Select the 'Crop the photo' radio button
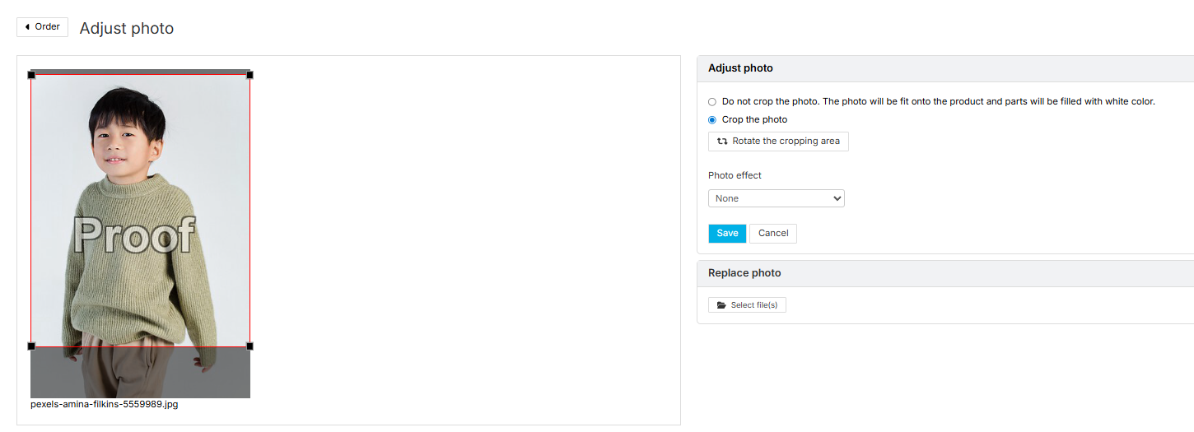1194x432 pixels. (x=712, y=120)
